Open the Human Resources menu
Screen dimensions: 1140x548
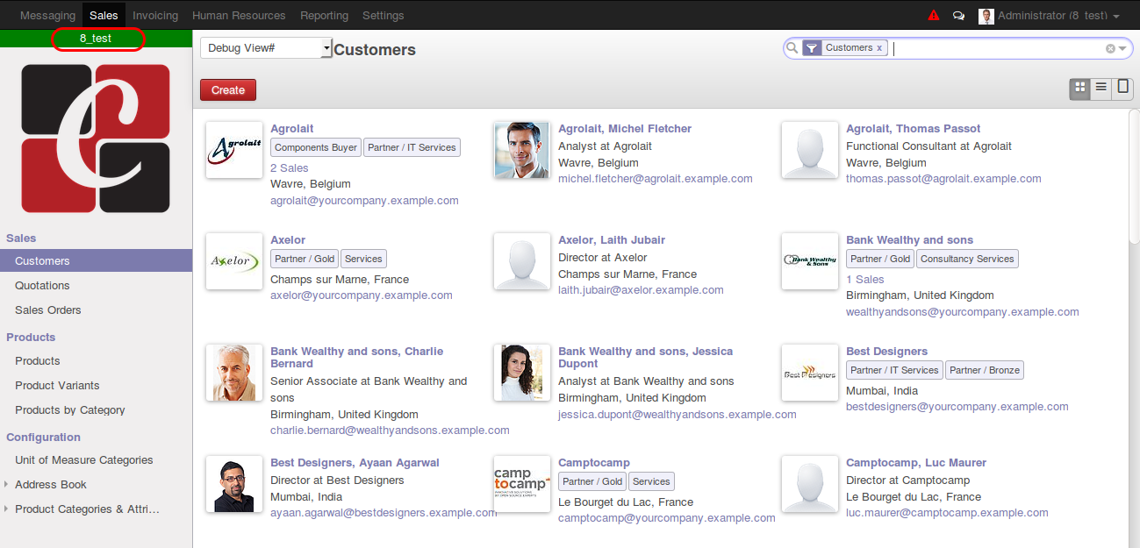(x=239, y=15)
